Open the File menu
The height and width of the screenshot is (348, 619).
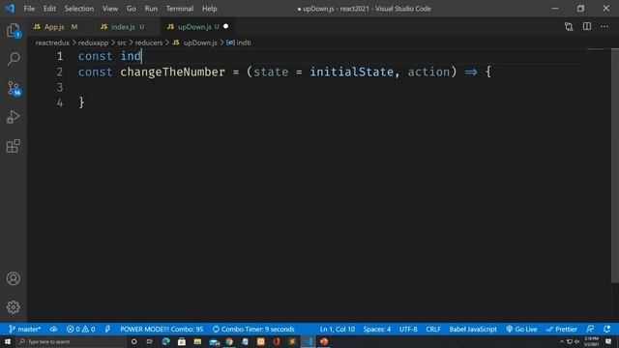point(29,9)
